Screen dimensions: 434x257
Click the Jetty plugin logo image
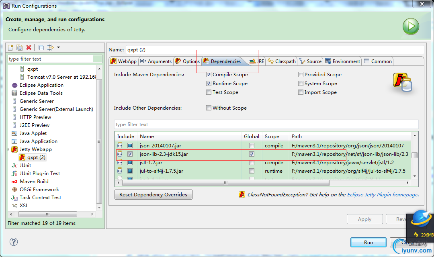pos(402,82)
